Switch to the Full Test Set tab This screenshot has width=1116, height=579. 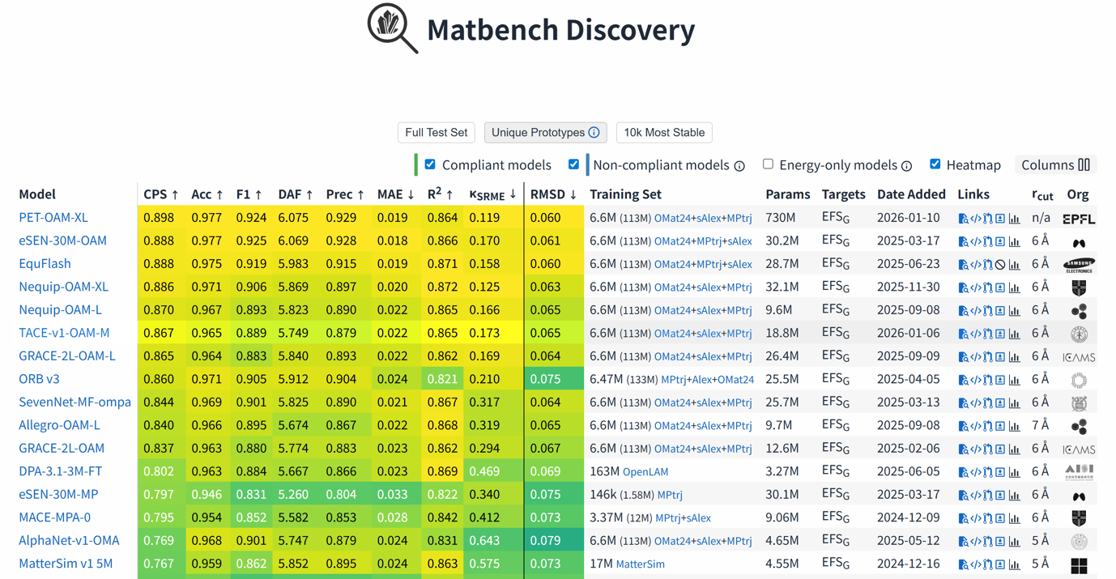(x=436, y=133)
